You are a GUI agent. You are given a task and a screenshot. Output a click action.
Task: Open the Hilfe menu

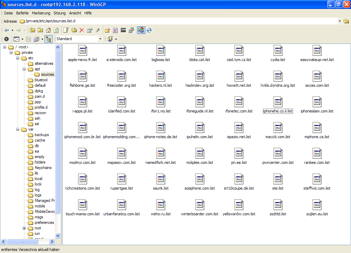pos(88,13)
